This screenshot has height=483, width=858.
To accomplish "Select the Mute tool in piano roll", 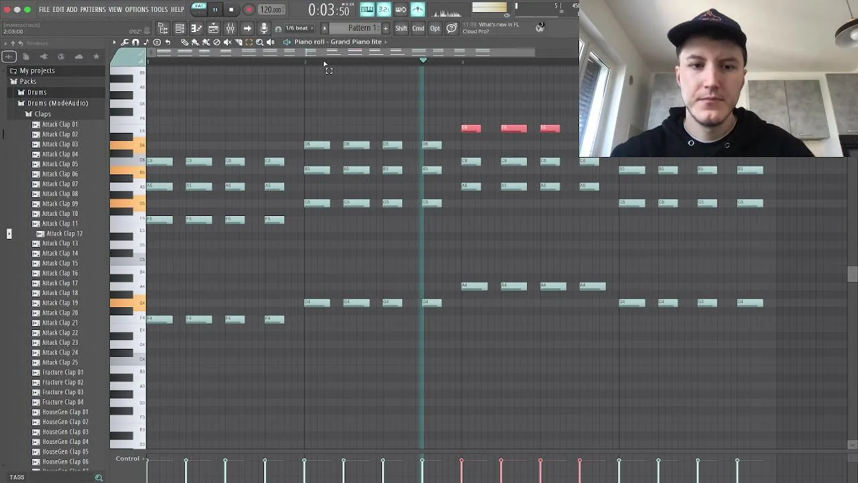I will click(227, 42).
